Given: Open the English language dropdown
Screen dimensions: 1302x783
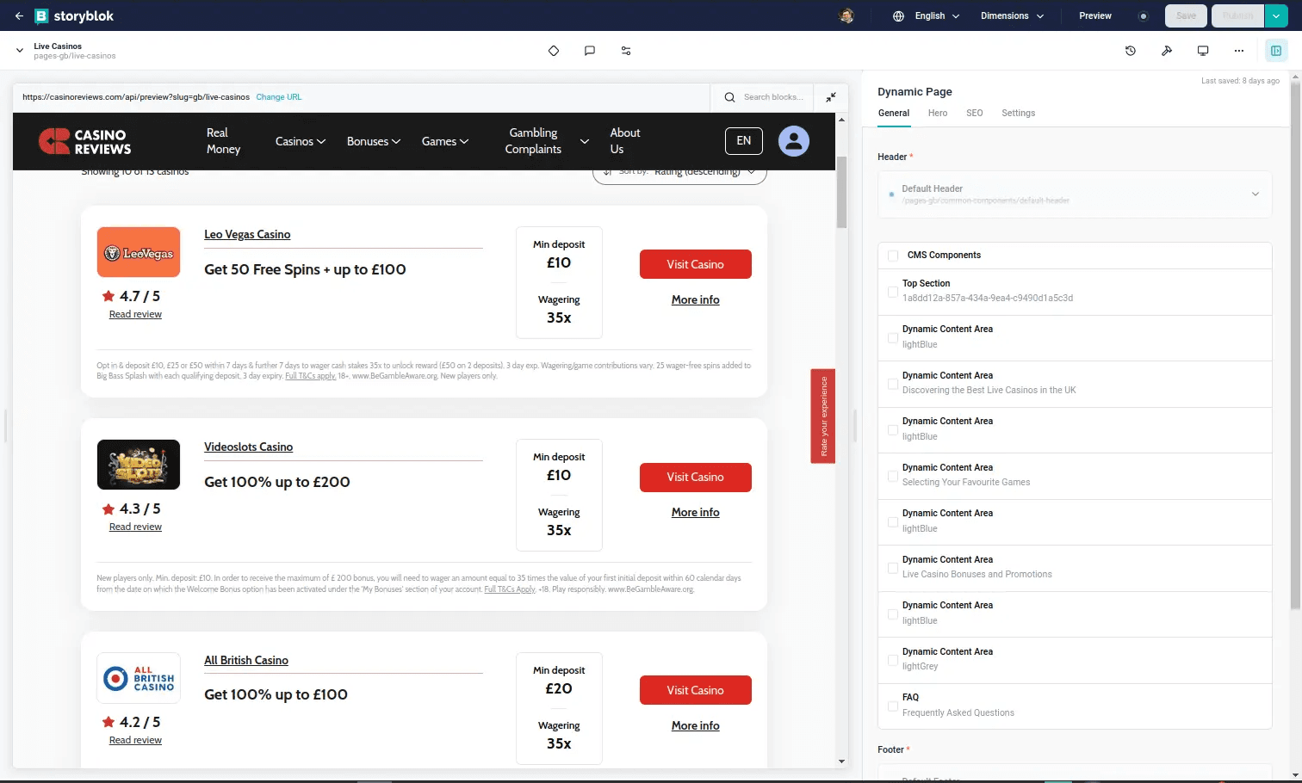Looking at the screenshot, I should click(927, 15).
